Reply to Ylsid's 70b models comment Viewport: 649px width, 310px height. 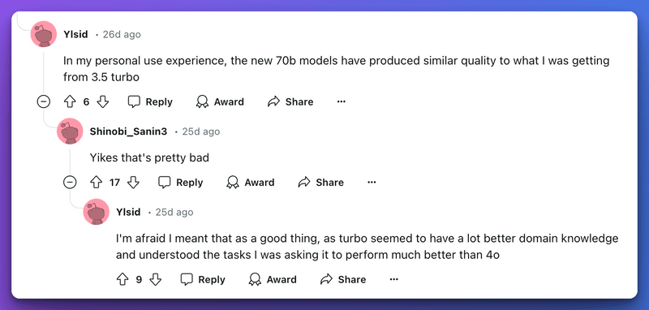(x=150, y=101)
